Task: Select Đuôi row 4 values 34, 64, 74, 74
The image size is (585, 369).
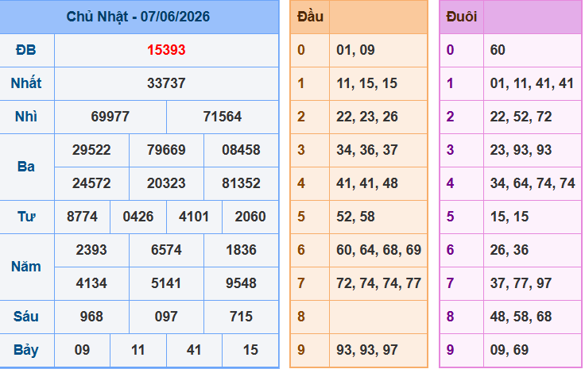Action: click(x=533, y=183)
